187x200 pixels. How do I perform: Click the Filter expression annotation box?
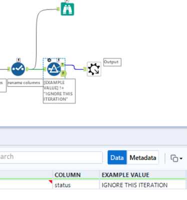(x=59, y=91)
